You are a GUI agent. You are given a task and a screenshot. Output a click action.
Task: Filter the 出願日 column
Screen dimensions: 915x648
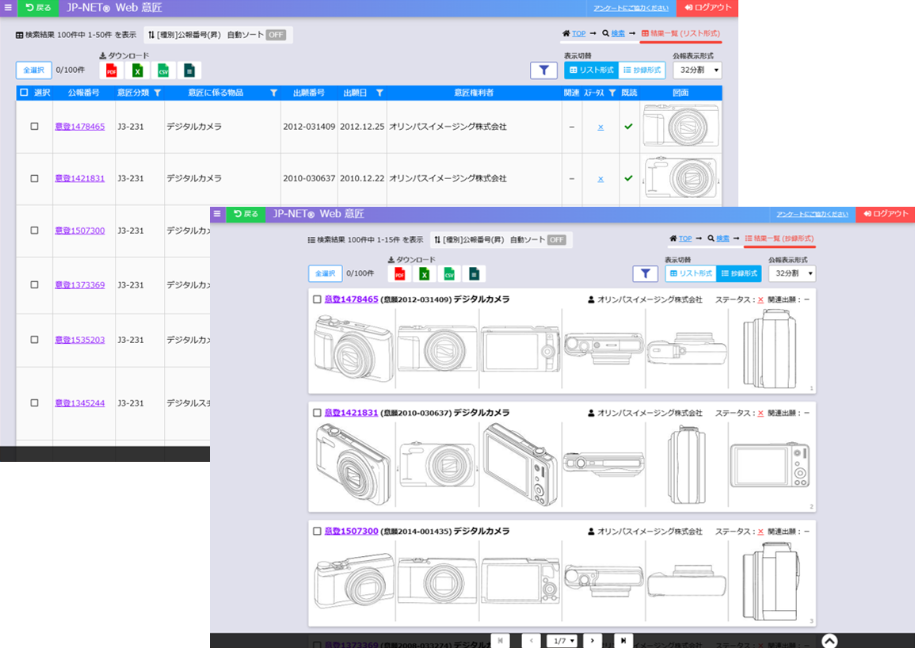coord(380,93)
